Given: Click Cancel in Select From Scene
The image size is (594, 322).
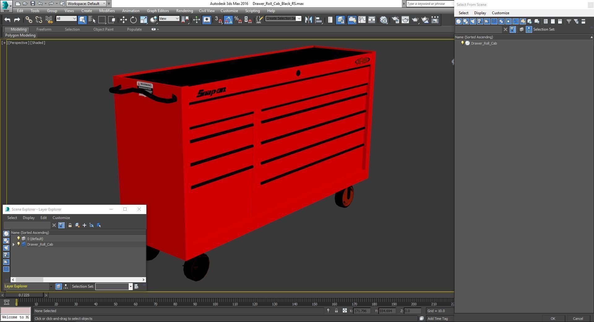Looking at the screenshot, I should click(x=578, y=319).
